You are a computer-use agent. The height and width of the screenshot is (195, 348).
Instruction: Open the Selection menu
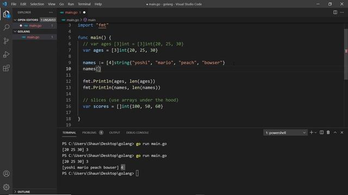[37, 4]
